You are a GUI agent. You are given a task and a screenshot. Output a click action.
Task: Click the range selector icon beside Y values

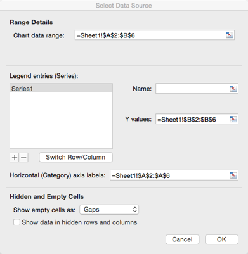coord(233,119)
